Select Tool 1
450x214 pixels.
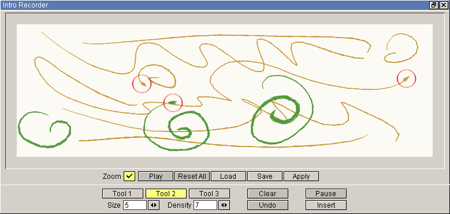click(x=122, y=194)
